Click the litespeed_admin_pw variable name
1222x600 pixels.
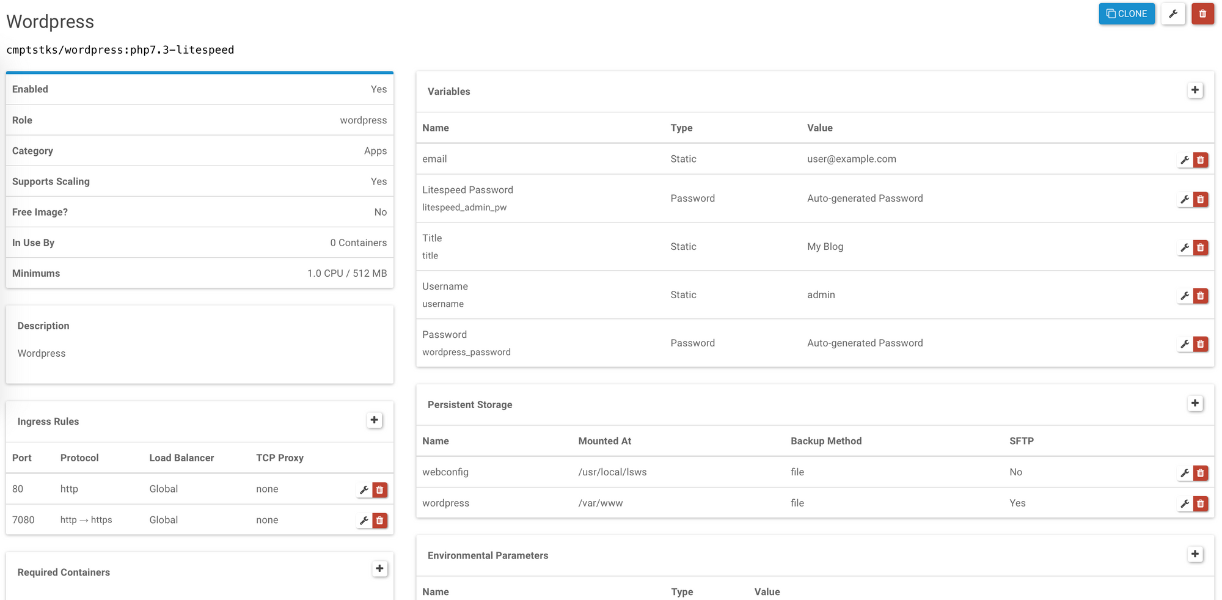[464, 207]
